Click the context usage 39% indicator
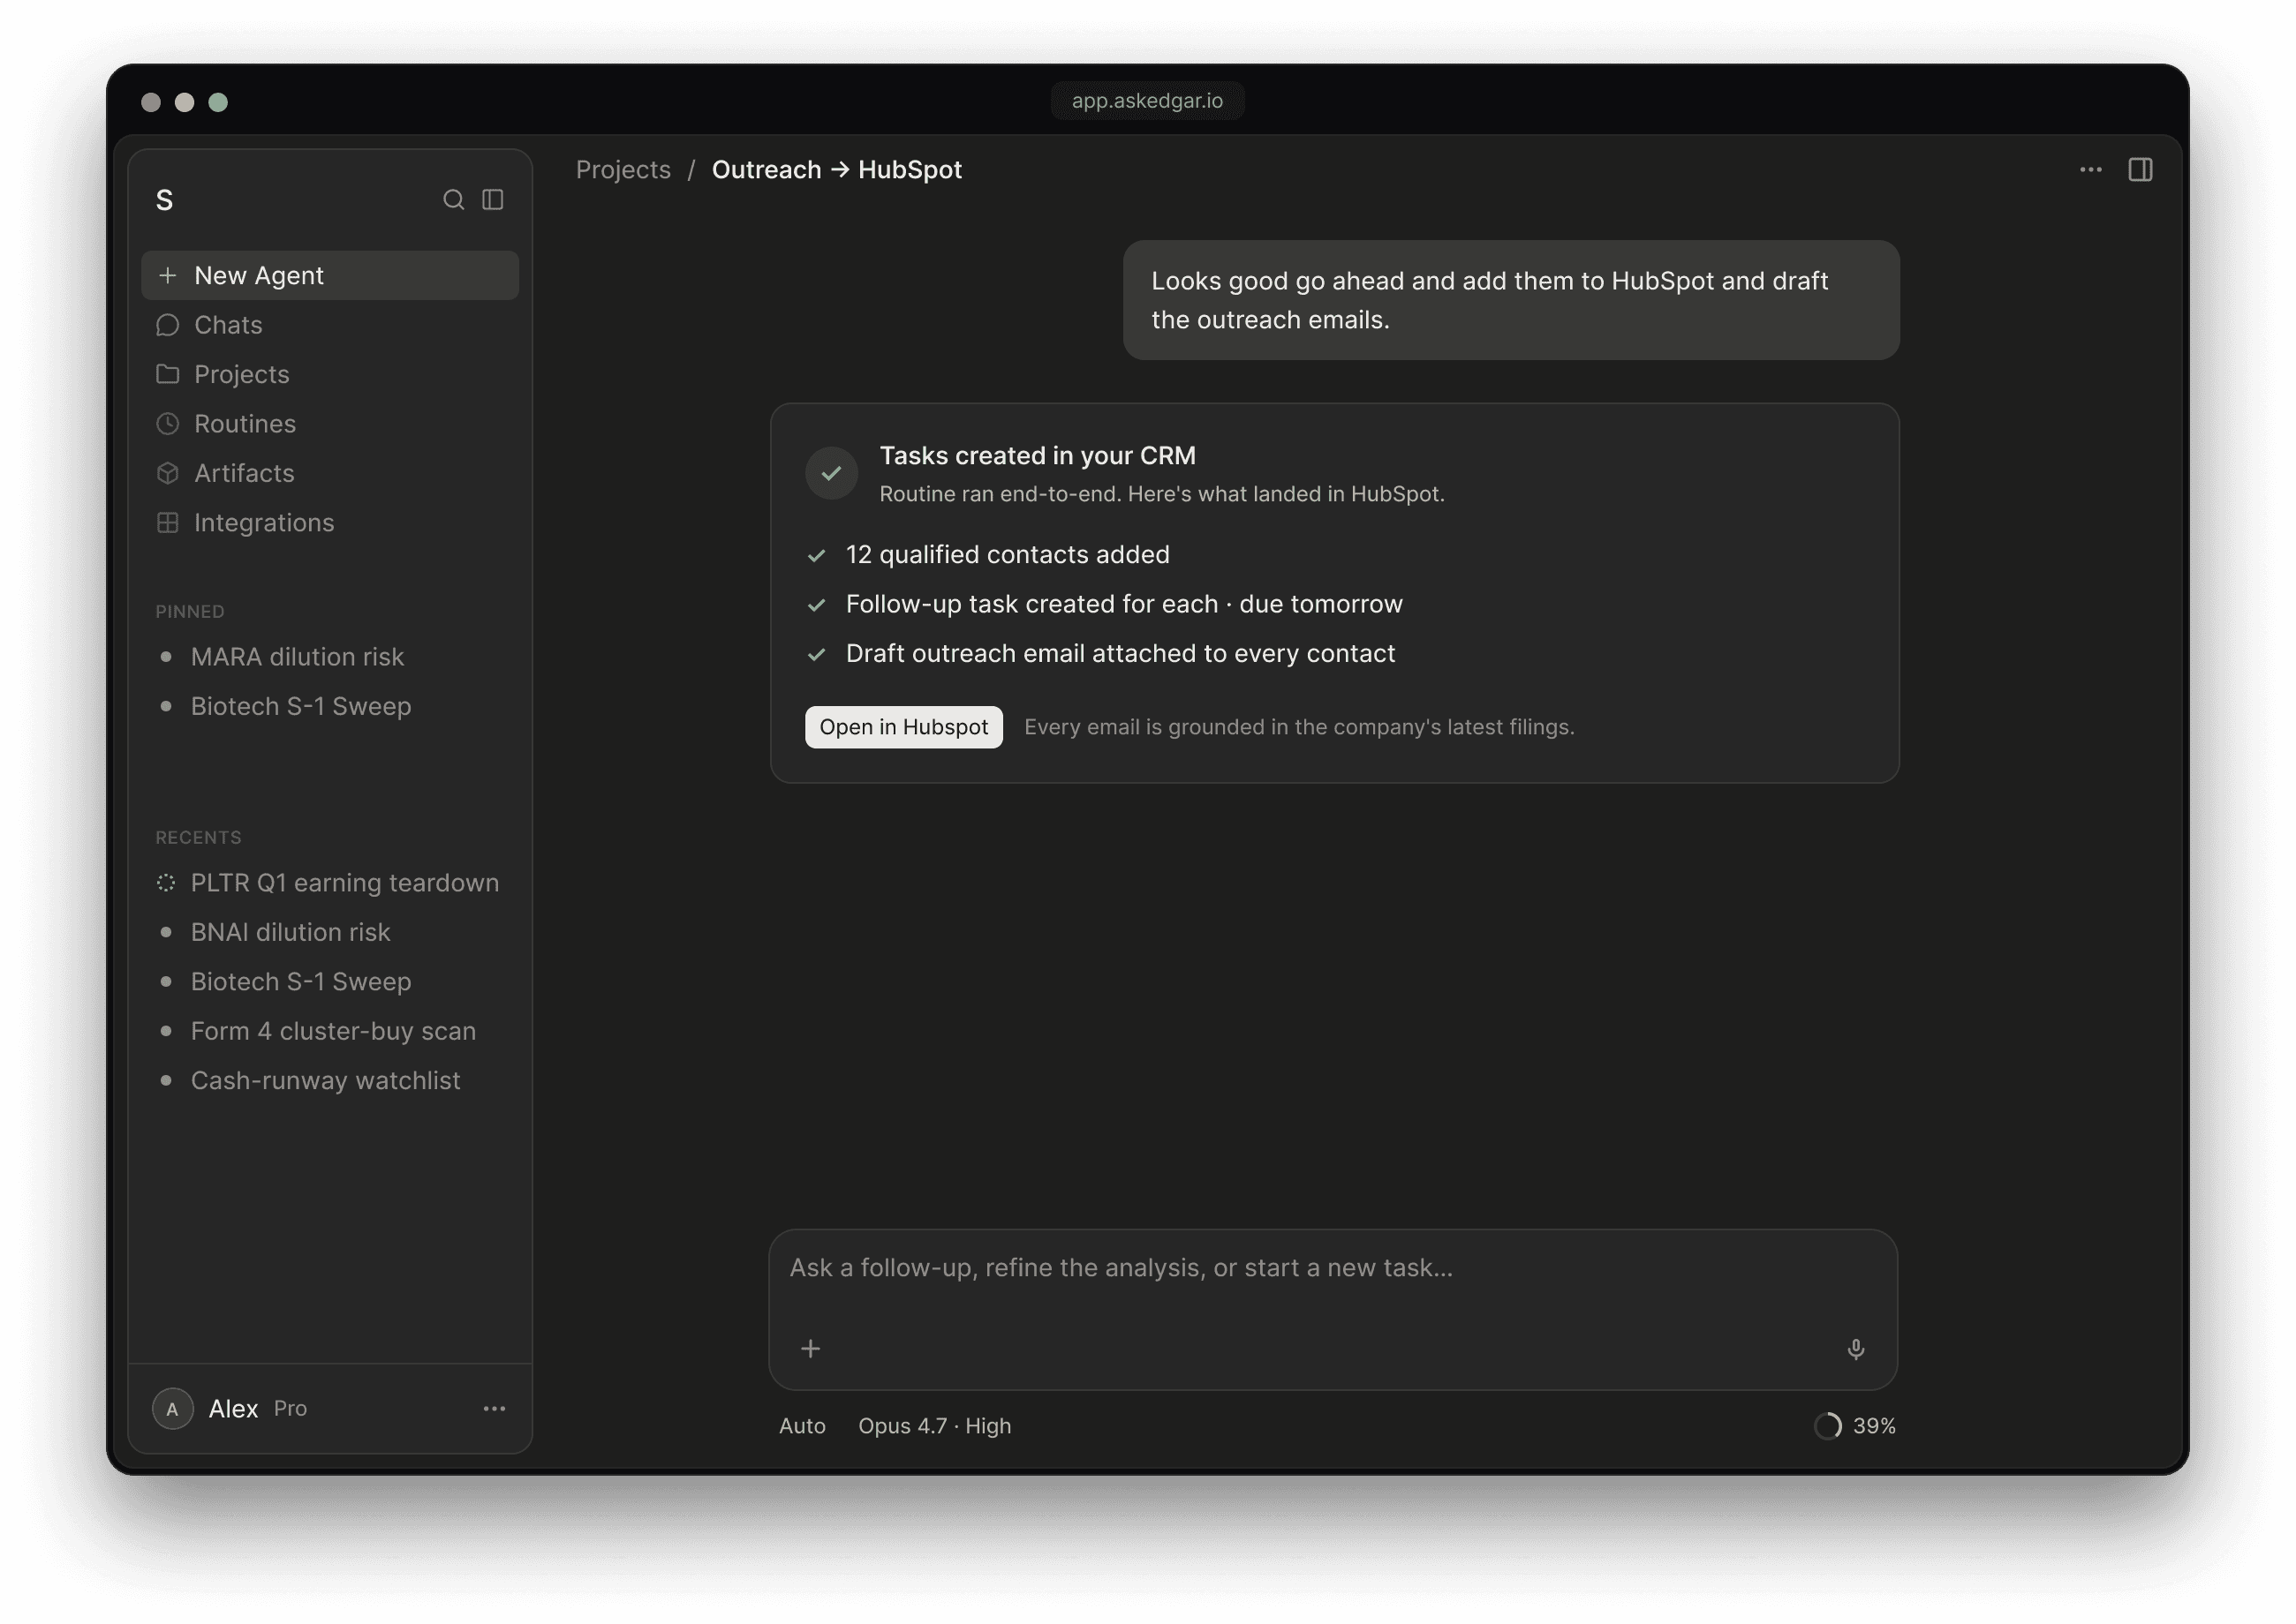Image resolution: width=2296 pixels, height=1624 pixels. 1854,1426
